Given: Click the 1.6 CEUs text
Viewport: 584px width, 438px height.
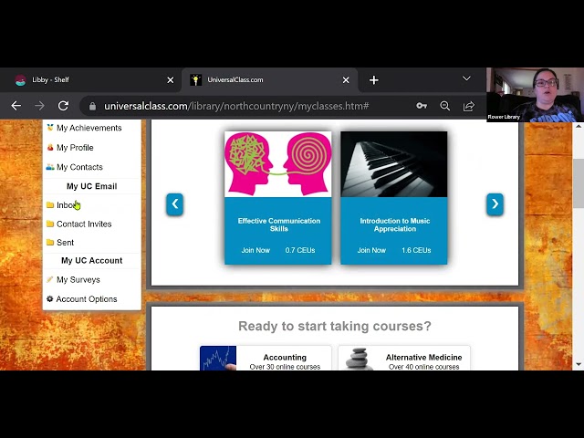Looking at the screenshot, I should (x=416, y=250).
